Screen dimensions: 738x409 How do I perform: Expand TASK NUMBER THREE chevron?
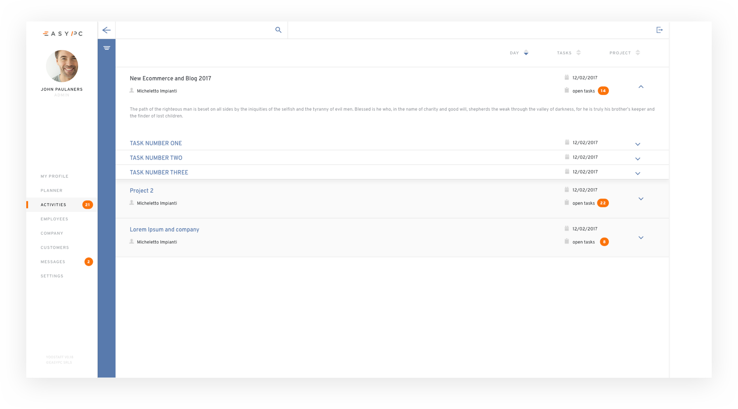638,173
